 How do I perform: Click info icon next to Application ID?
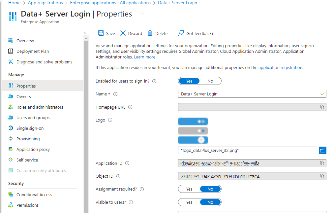tap(127, 163)
